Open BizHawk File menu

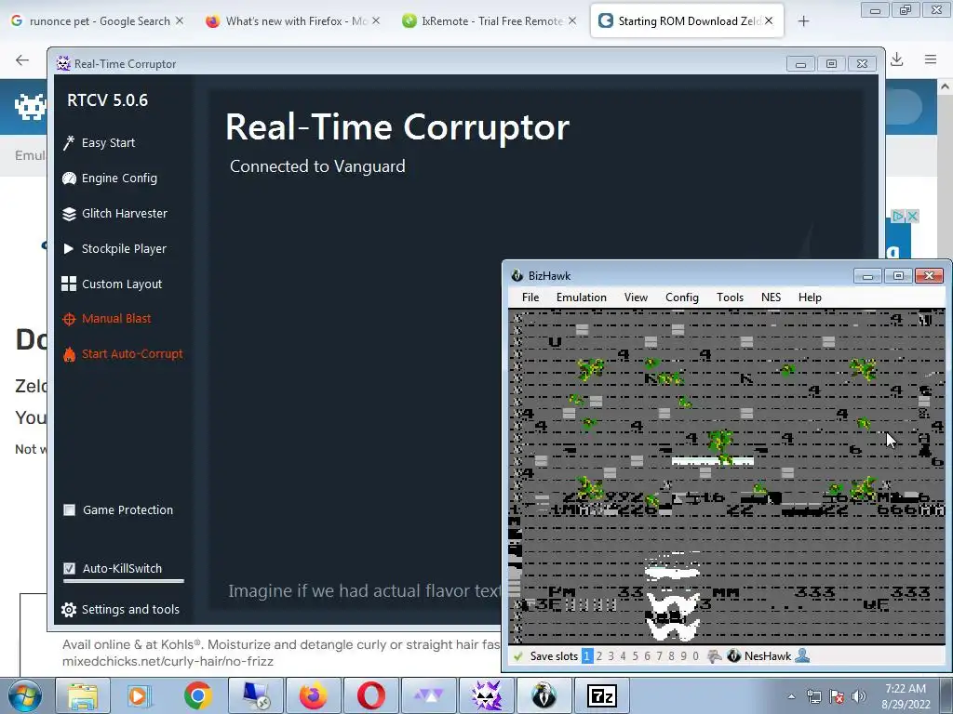(x=530, y=297)
